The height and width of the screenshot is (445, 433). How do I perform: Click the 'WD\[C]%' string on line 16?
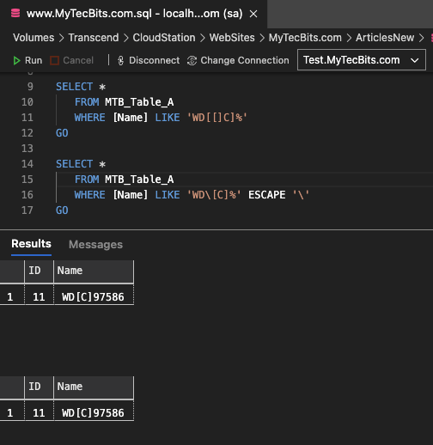pos(214,195)
